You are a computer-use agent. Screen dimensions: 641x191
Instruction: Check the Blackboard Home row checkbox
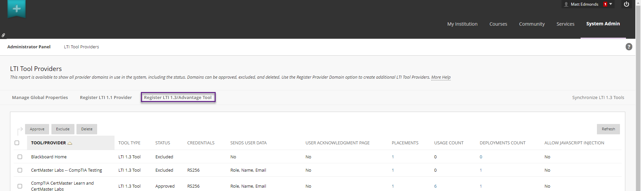pyautogui.click(x=20, y=157)
